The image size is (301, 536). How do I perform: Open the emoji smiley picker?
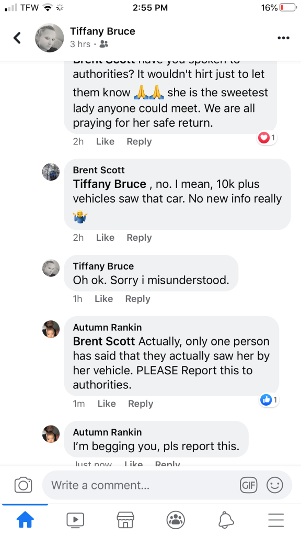pyautogui.click(x=275, y=485)
